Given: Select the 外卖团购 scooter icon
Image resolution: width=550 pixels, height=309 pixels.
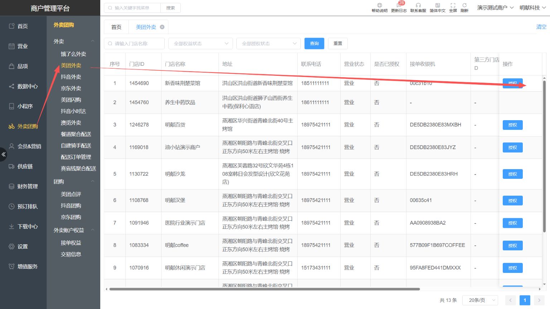Looking at the screenshot, I should click(x=11, y=126).
